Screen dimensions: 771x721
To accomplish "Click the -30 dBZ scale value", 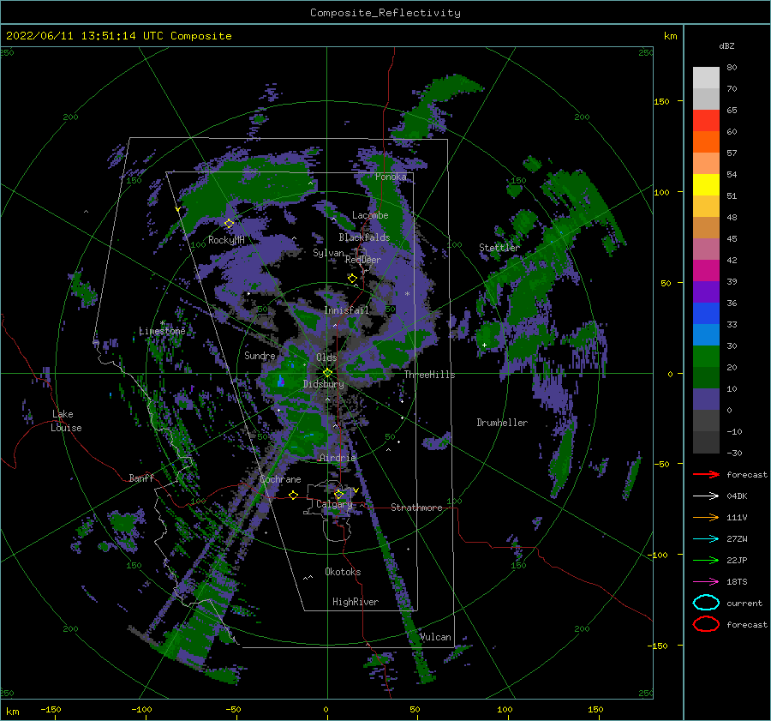I will click(734, 453).
